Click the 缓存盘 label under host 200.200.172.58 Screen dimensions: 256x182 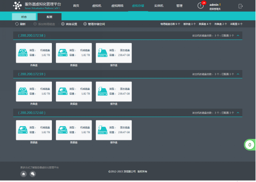pyautogui.click(x=114, y=65)
